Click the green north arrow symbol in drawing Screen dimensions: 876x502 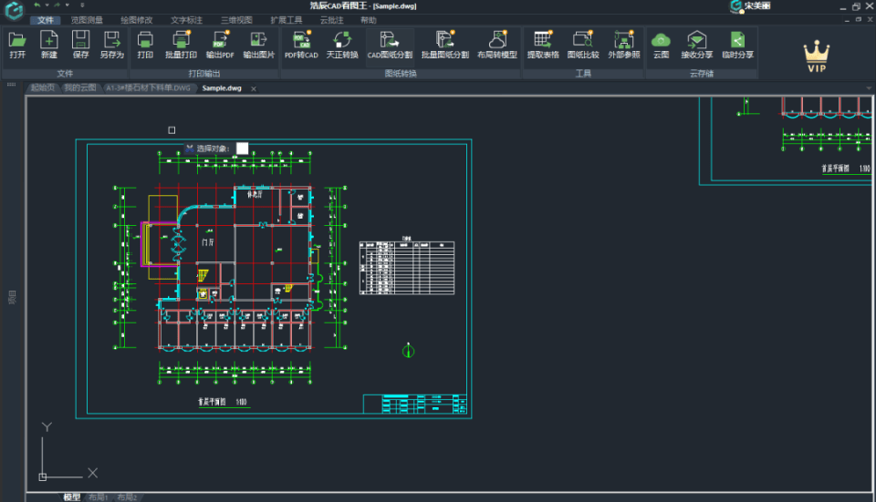(x=409, y=350)
